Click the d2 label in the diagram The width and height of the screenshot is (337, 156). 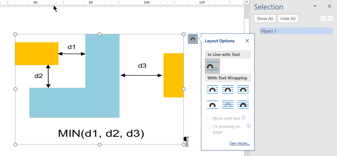tap(39, 75)
